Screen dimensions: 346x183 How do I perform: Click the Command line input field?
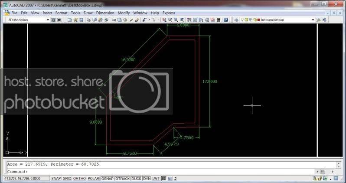(160, 172)
